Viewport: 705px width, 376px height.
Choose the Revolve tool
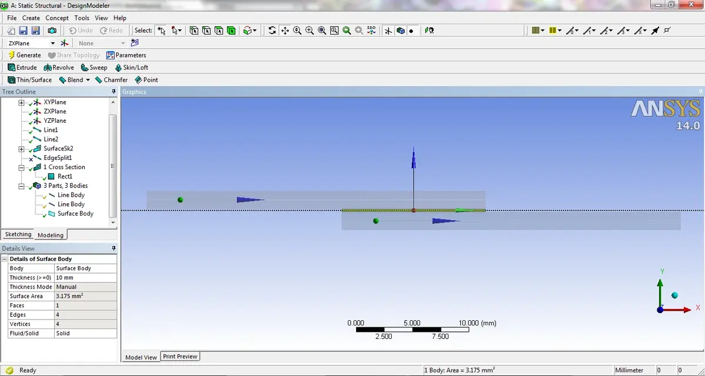click(59, 68)
